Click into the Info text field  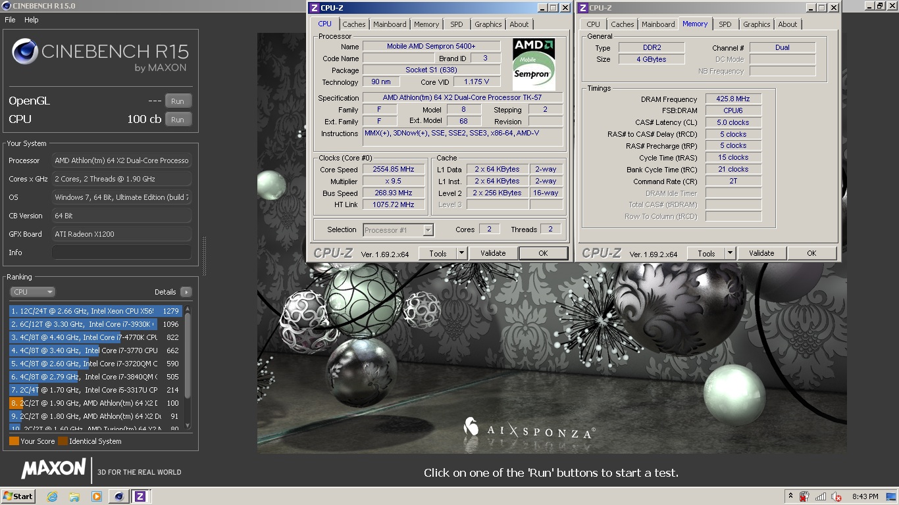122,252
